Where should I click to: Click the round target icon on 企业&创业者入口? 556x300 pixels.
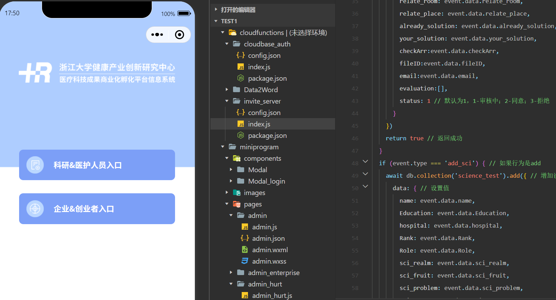coord(35,209)
